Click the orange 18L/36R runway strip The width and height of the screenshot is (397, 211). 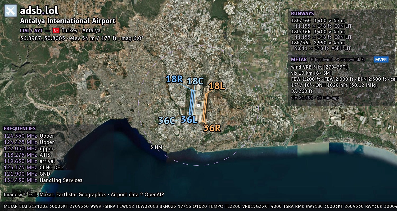coord(205,107)
